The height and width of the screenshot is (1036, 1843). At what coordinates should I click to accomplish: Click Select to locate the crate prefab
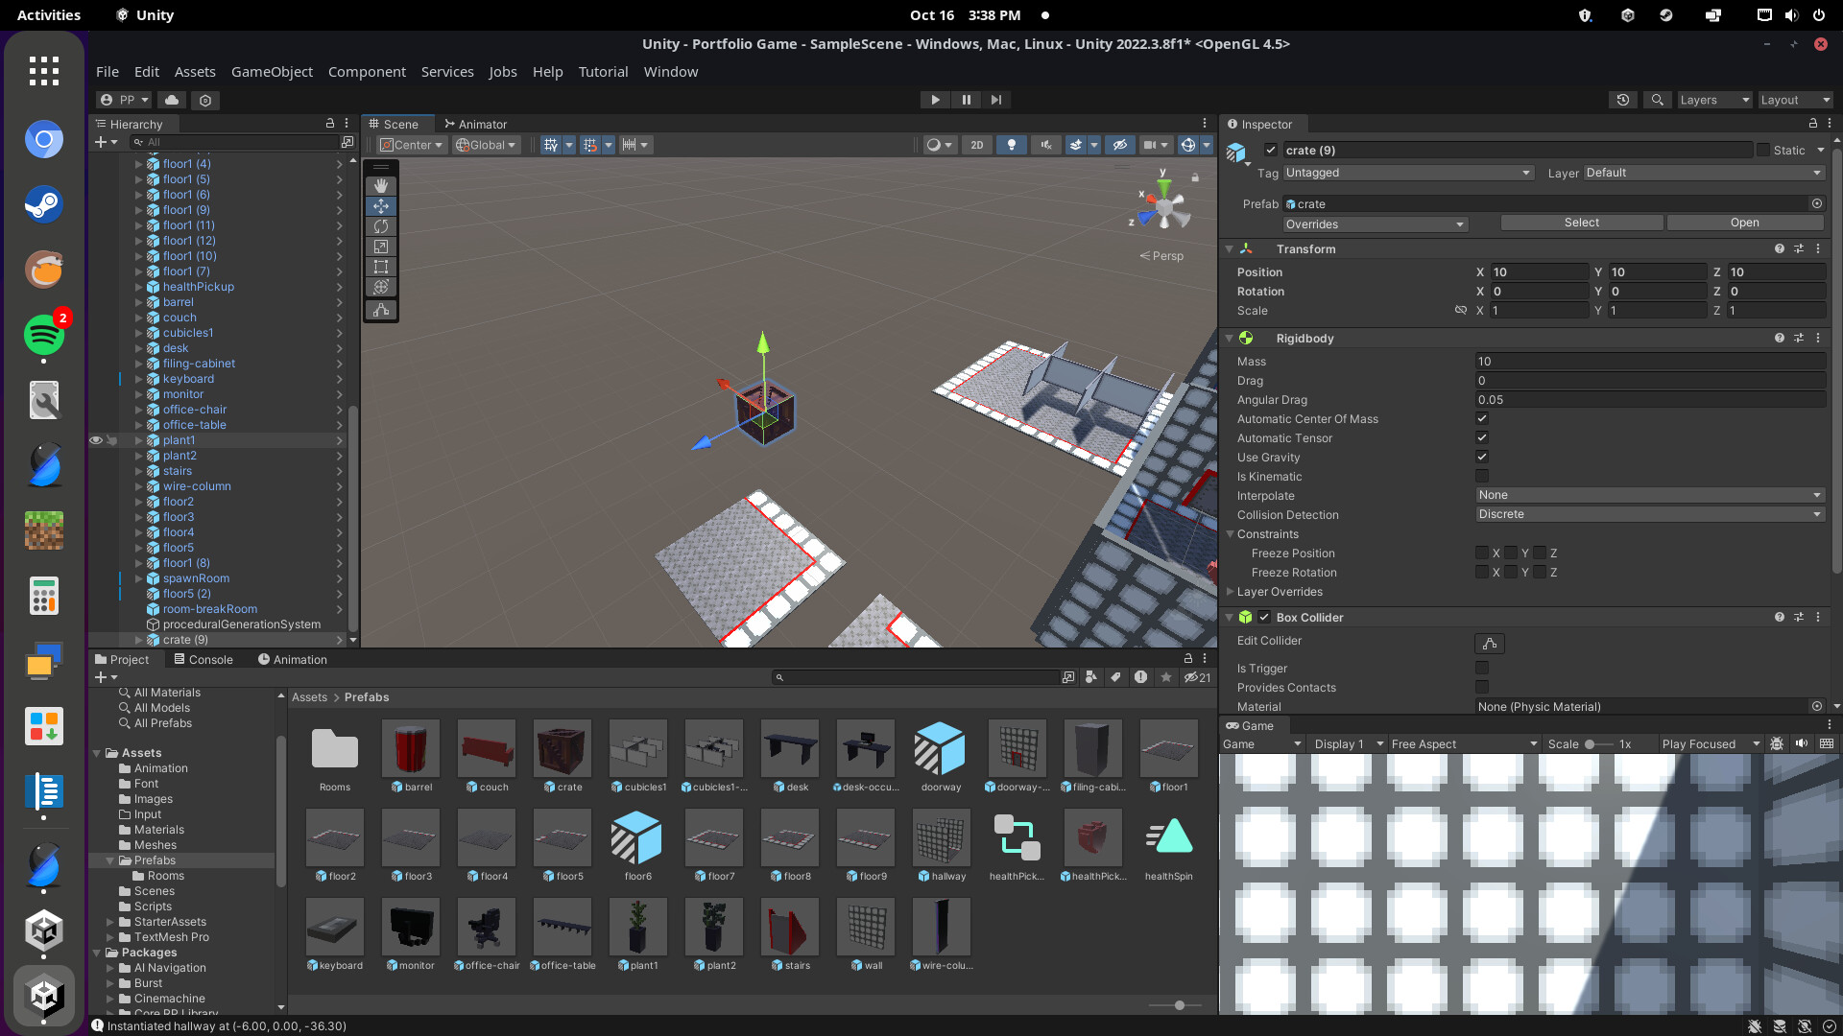pos(1582,222)
